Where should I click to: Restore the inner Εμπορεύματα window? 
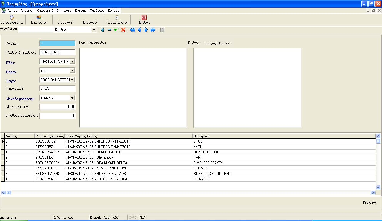tap(374, 10)
